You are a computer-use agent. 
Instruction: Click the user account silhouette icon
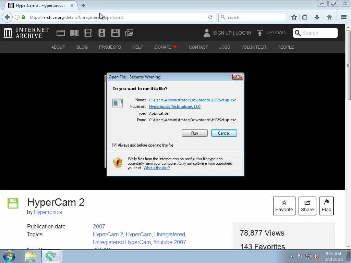[x=207, y=33]
